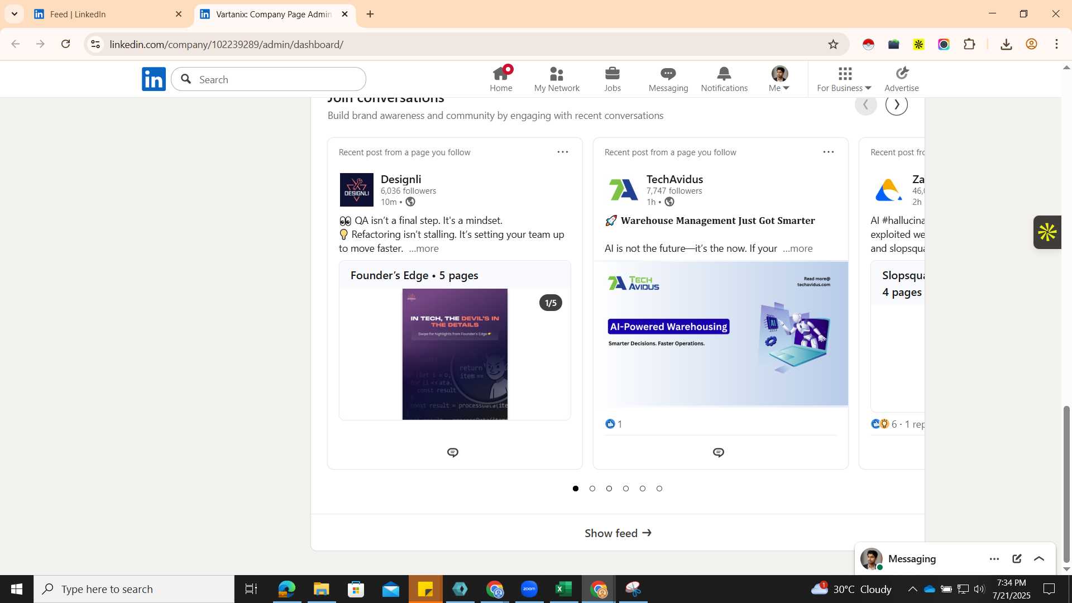
Task: Reload the page
Action: click(x=65, y=44)
